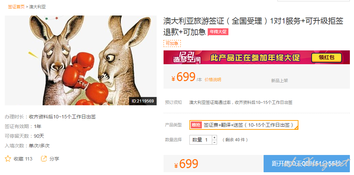Decrease quantity with minus stepper
Image resolution: width=354 pixels, height=175 pixels.
tap(215, 142)
